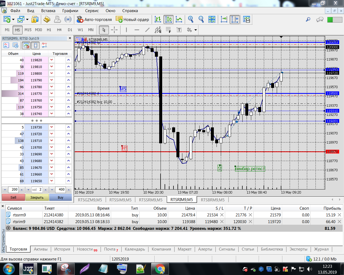Select the equidistant channel tool
344x275 pixels.
tap(158, 30)
